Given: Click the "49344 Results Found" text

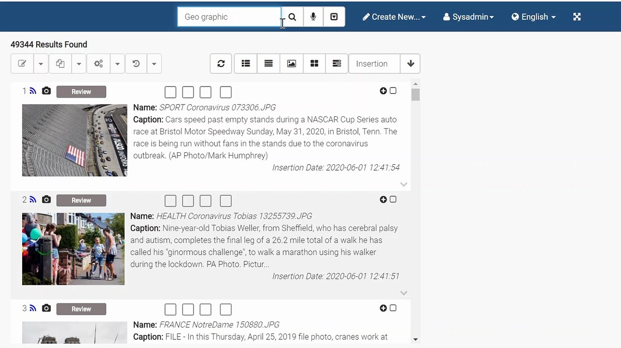Looking at the screenshot, I should (49, 44).
